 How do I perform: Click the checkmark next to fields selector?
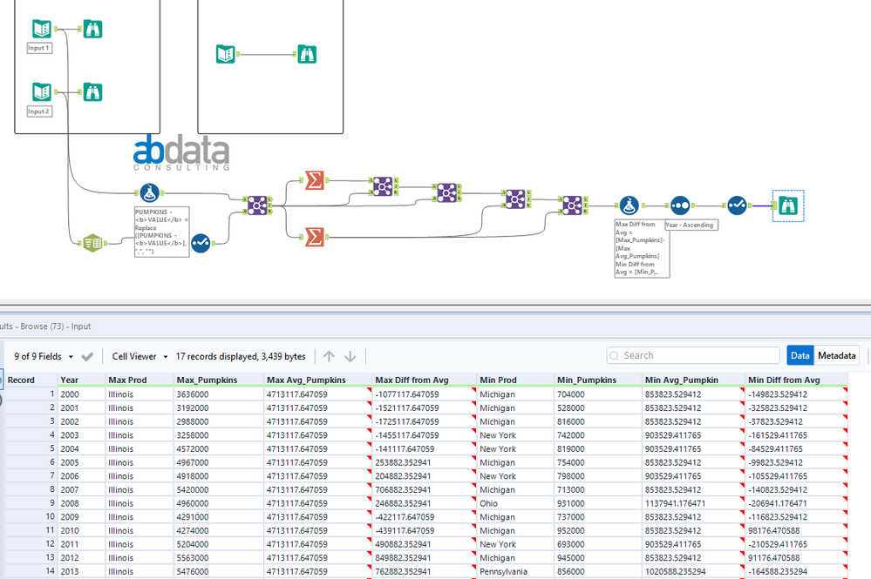[x=87, y=357]
